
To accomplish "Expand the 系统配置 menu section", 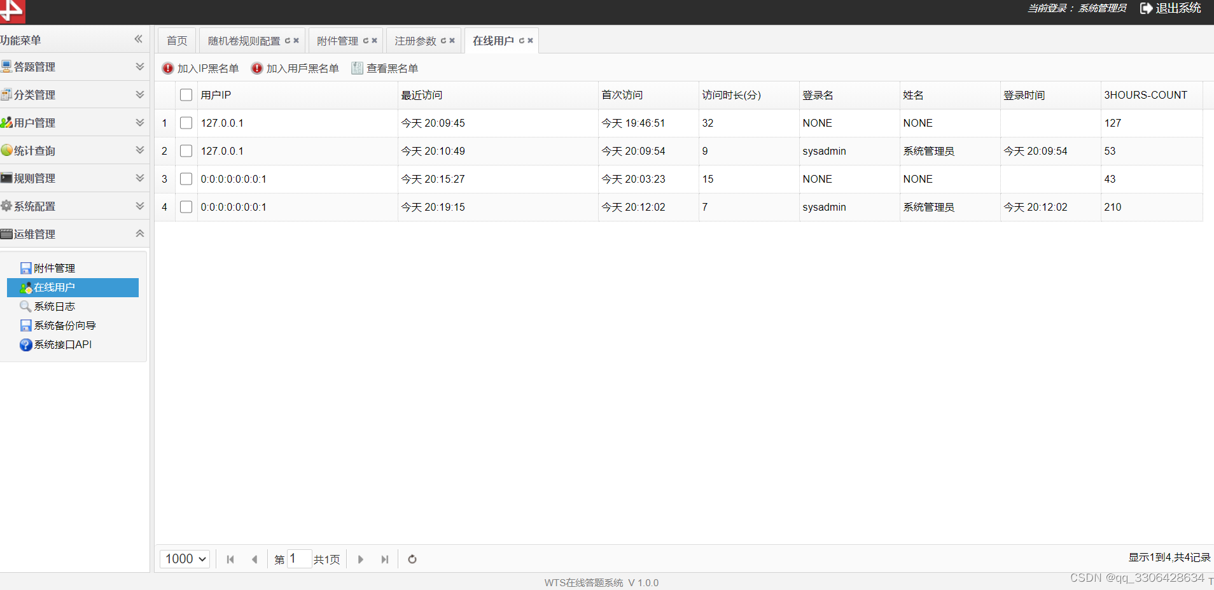I will [x=140, y=206].
